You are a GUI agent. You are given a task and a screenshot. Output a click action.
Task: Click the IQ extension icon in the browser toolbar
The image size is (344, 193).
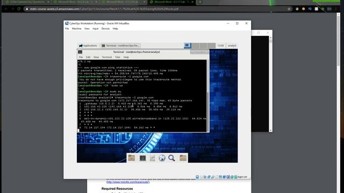pyautogui.click(x=310, y=9)
